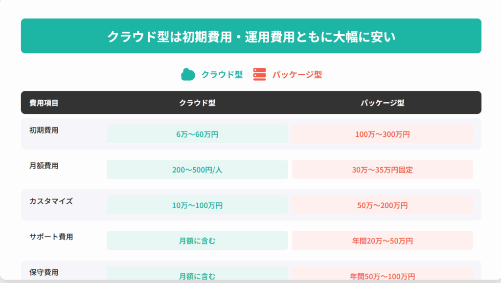Click the 6万〜60万円 cloud cell
The height and width of the screenshot is (283, 501).
(x=197, y=134)
